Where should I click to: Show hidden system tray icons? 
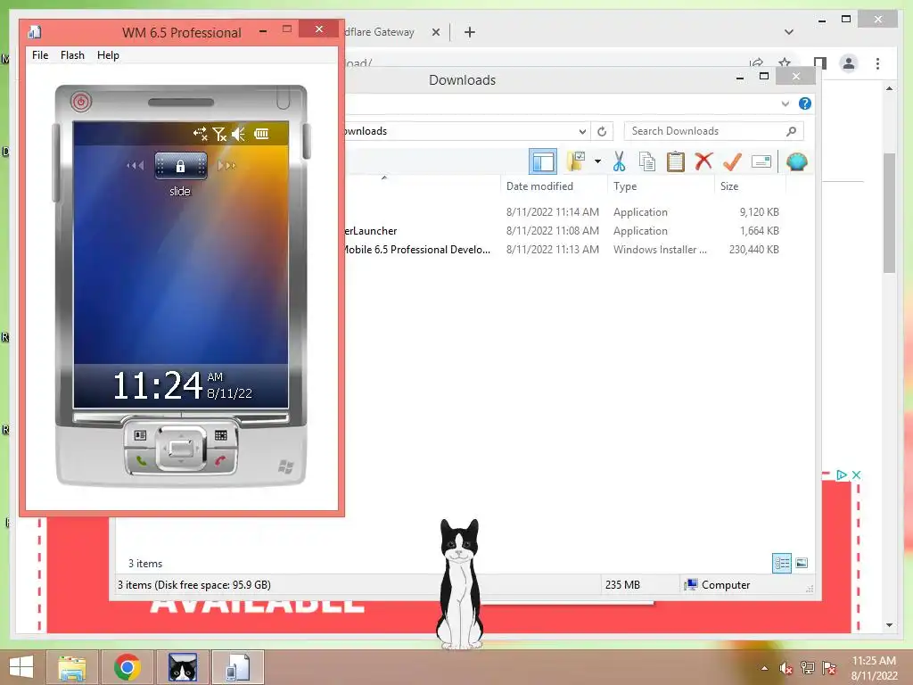[x=764, y=668]
